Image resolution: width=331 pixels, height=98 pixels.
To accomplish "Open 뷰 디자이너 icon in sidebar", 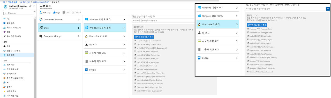I will click(5, 74).
